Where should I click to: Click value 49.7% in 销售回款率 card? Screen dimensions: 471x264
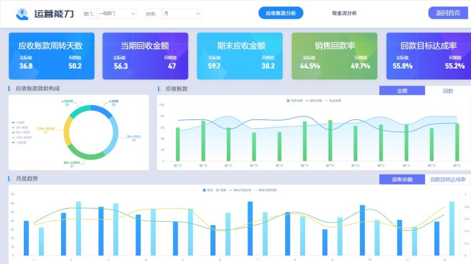coord(360,66)
